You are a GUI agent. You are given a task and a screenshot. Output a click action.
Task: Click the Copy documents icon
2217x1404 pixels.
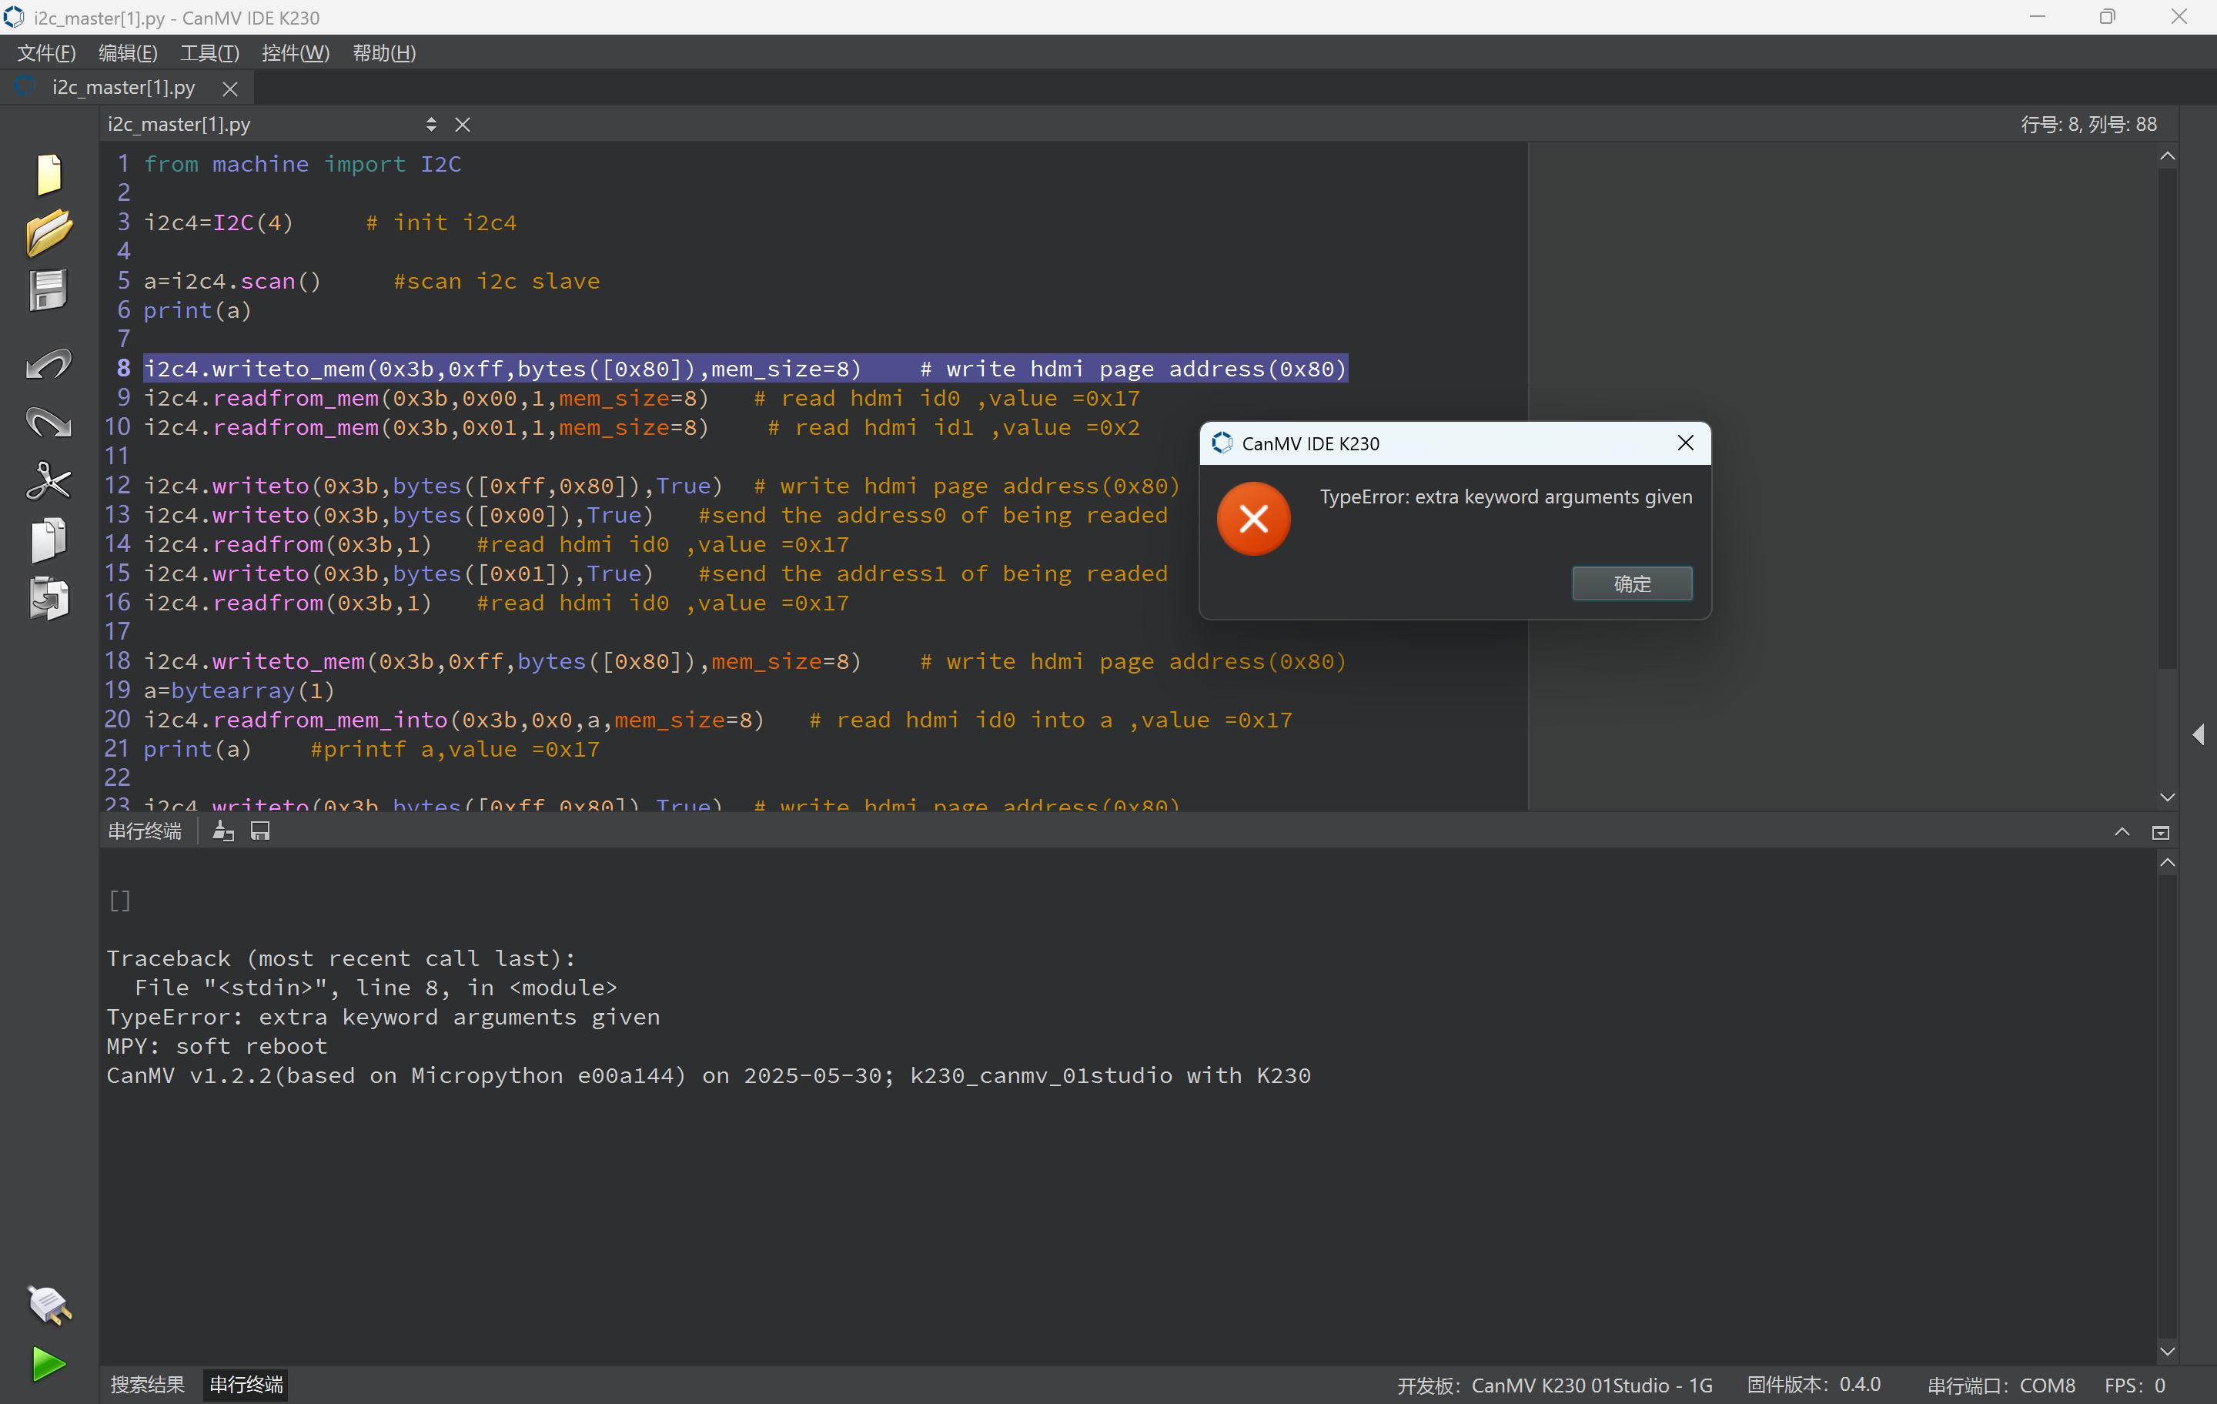tap(48, 540)
